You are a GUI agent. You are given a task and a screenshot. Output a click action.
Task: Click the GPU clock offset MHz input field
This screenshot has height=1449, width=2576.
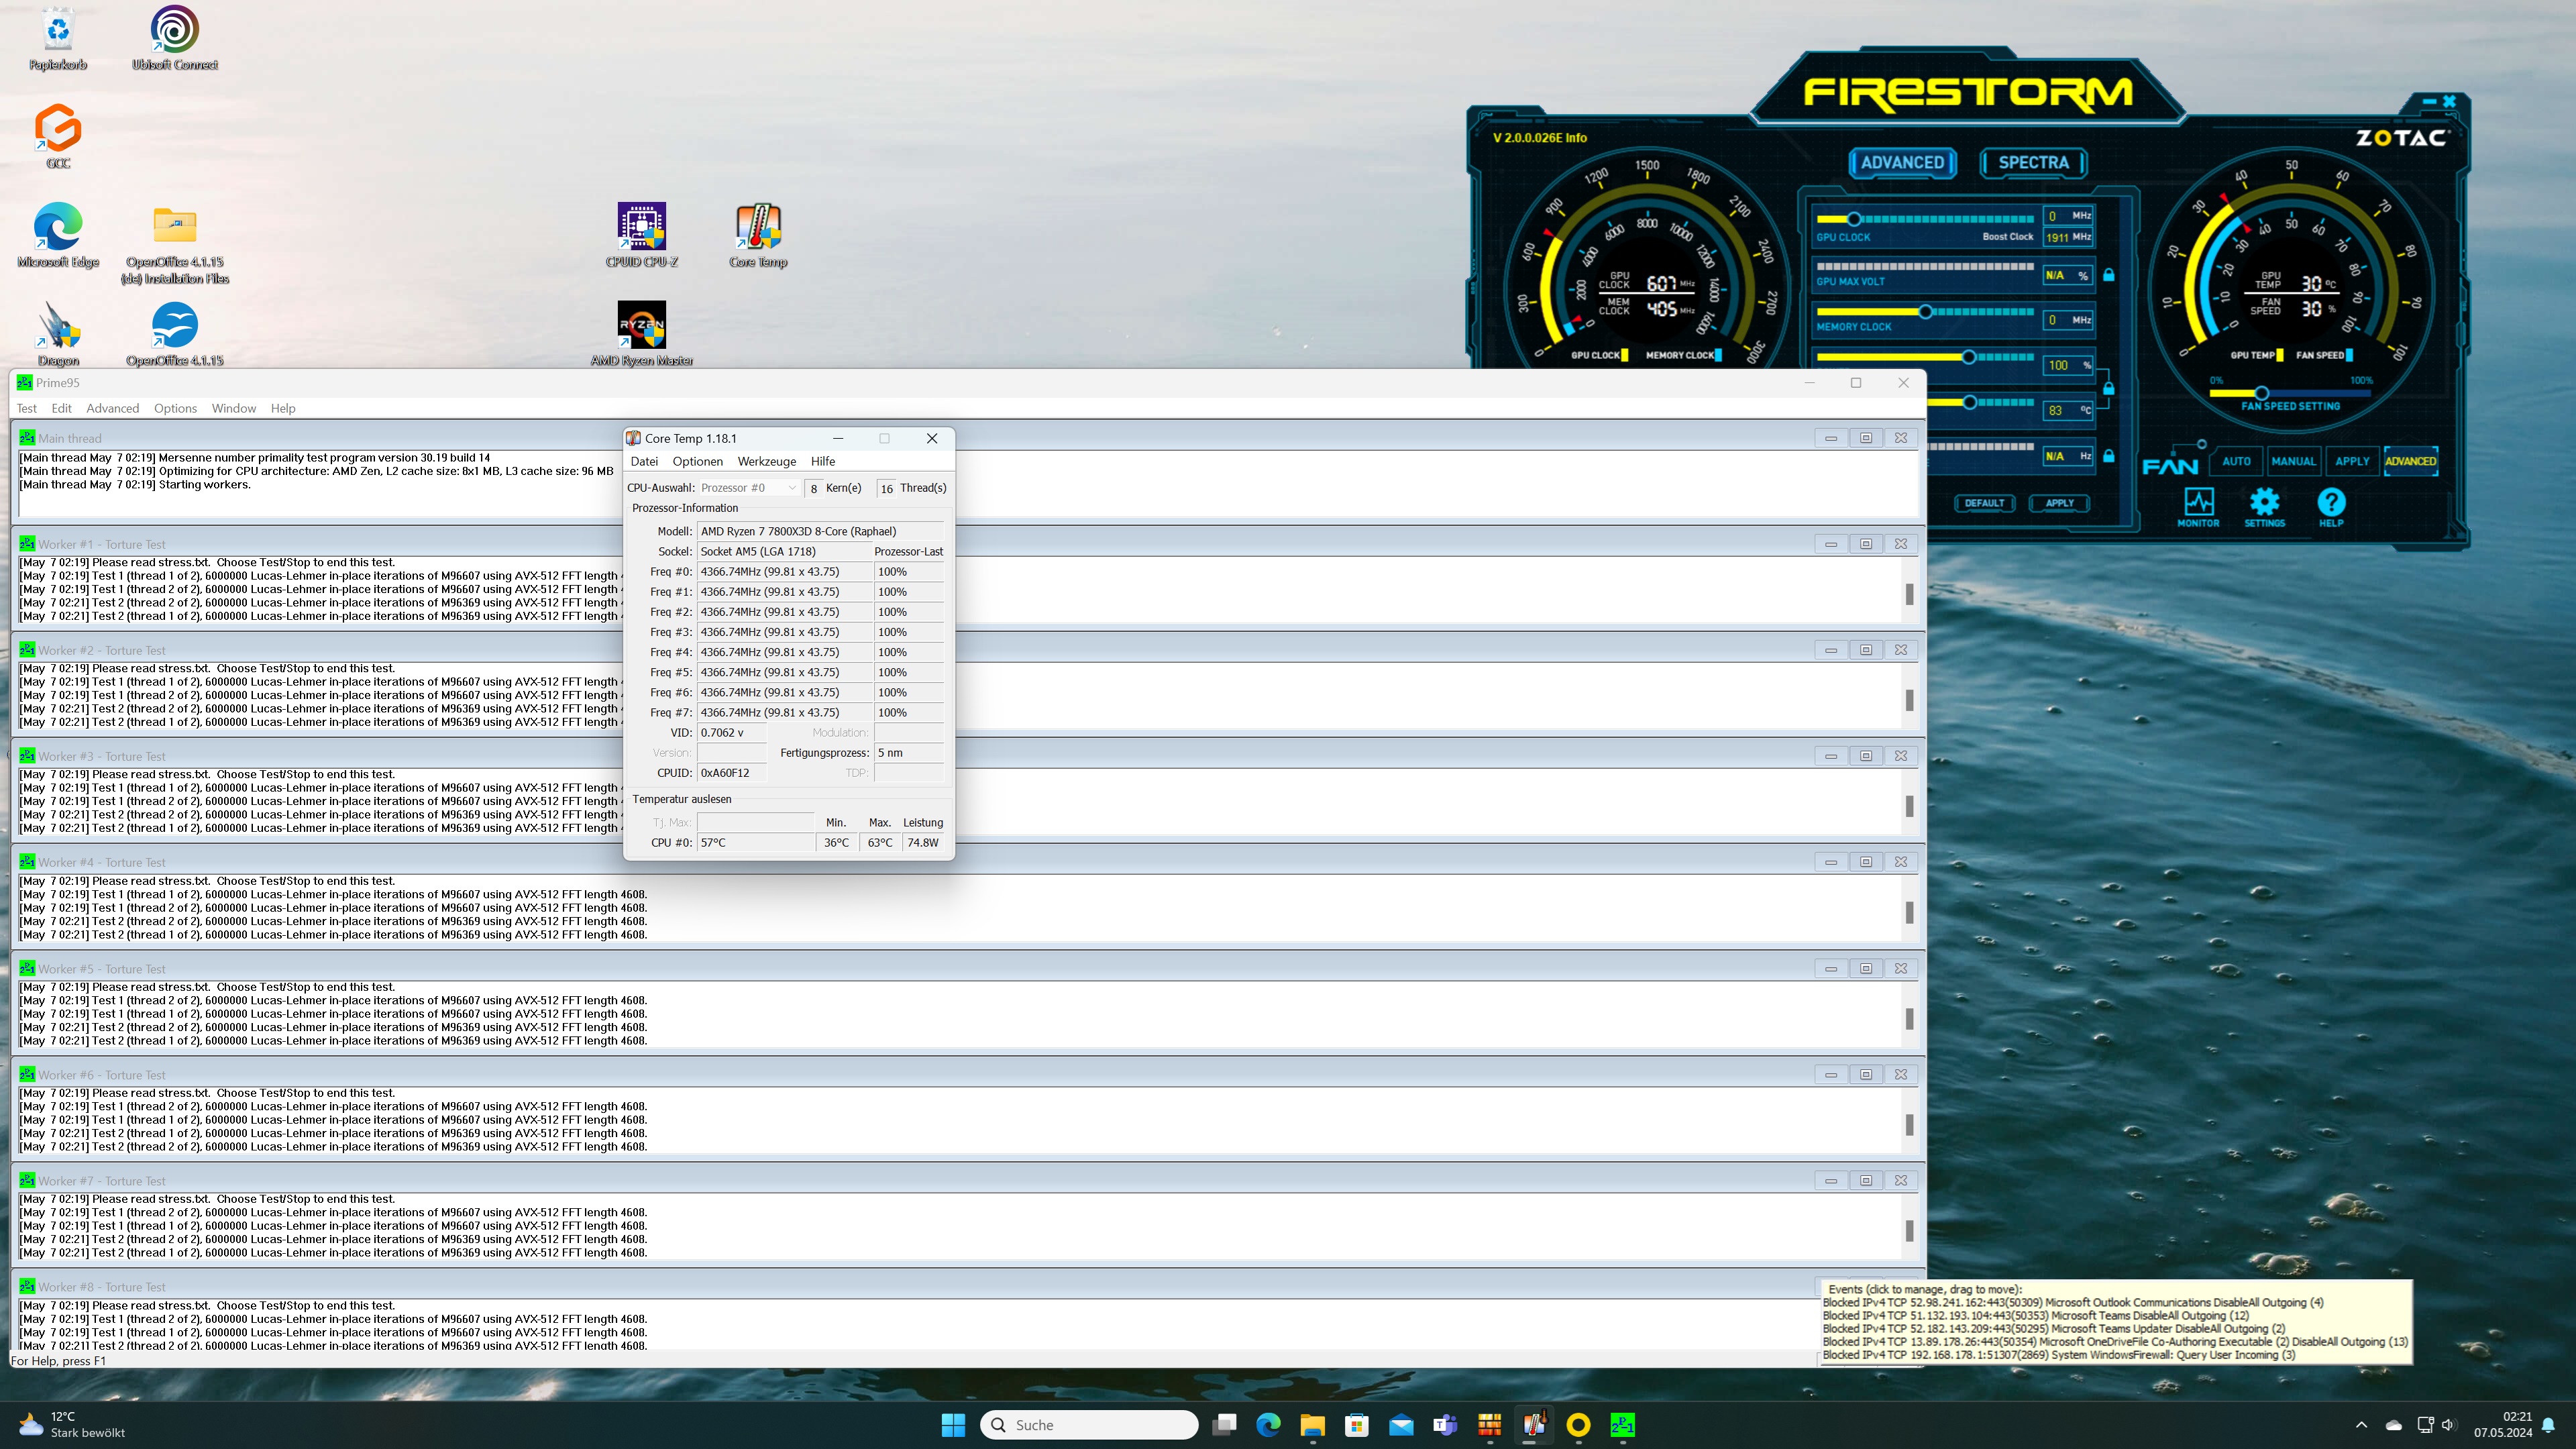click(2068, 216)
